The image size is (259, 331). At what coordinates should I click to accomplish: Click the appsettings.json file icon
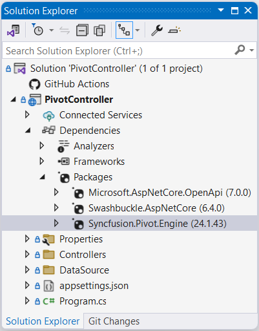pos(48,286)
